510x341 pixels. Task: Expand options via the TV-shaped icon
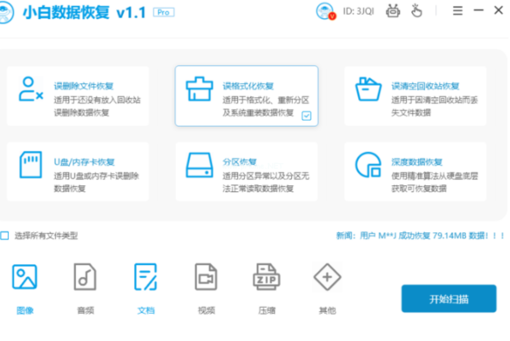tap(393, 10)
